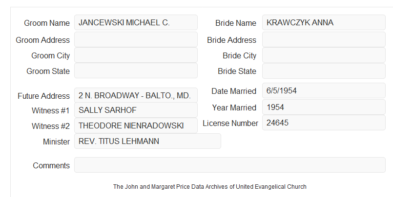
Task: Click the Bride Name label
Action: click(236, 23)
